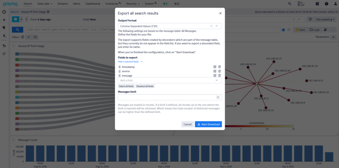Screen dimensions: 339x168
Task: Open the Output Format dropdown arrow
Action: (217, 26)
